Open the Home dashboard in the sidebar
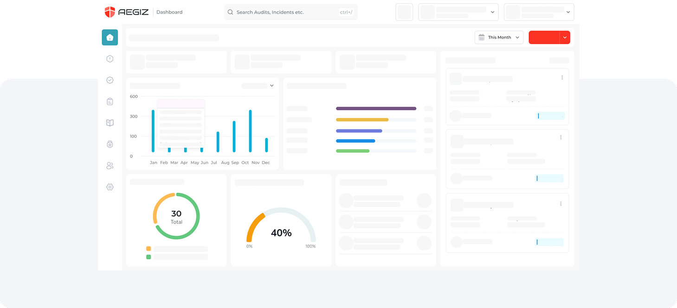677x308 pixels. point(110,38)
